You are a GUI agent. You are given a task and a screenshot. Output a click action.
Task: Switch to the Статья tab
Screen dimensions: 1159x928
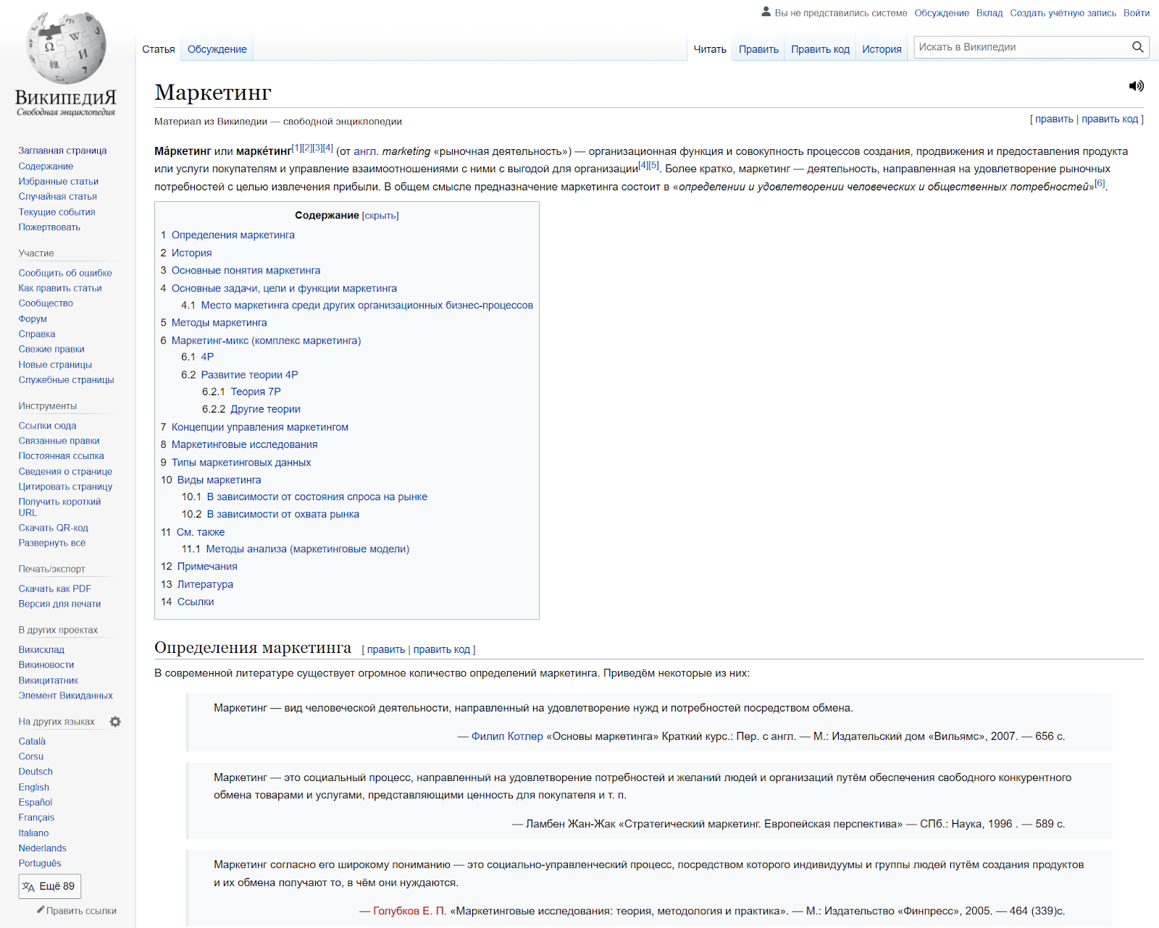coord(159,49)
